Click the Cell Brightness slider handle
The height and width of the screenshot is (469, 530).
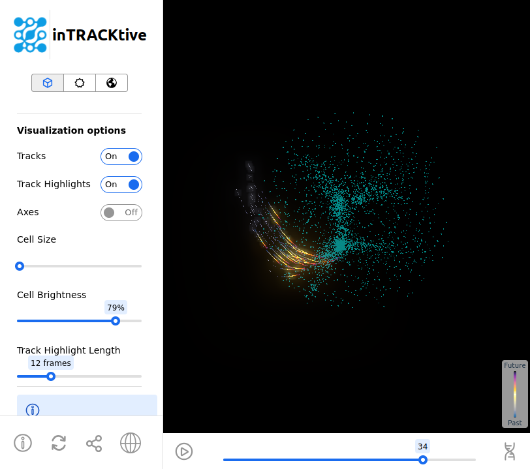point(116,321)
